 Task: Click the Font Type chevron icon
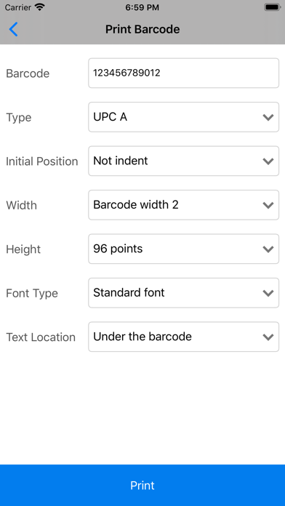click(x=268, y=293)
